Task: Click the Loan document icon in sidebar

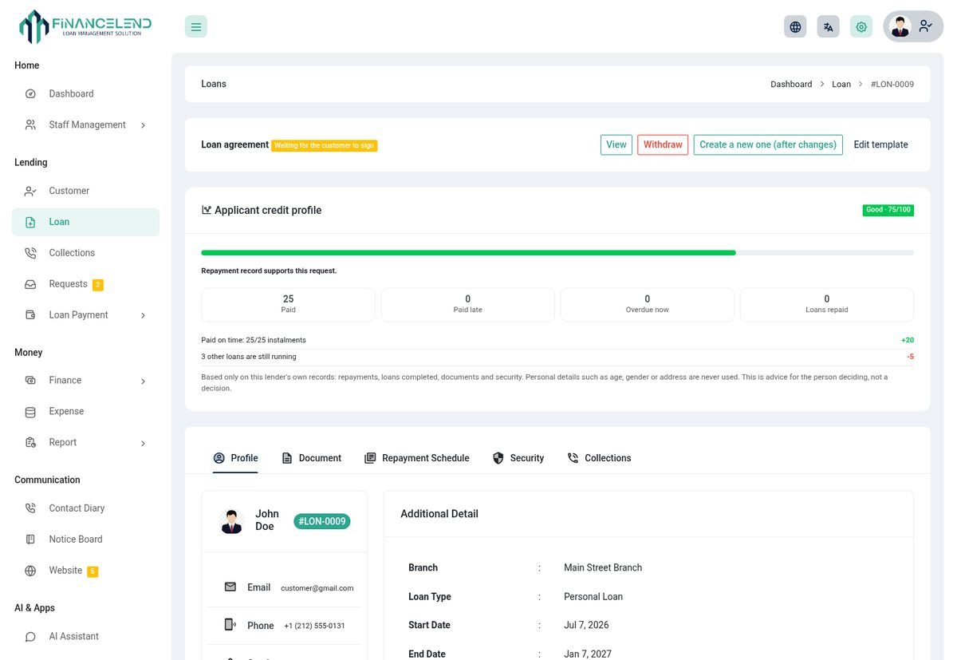Action: [30, 223]
